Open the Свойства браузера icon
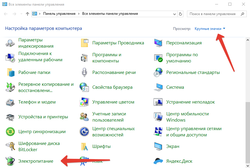 point(84,87)
